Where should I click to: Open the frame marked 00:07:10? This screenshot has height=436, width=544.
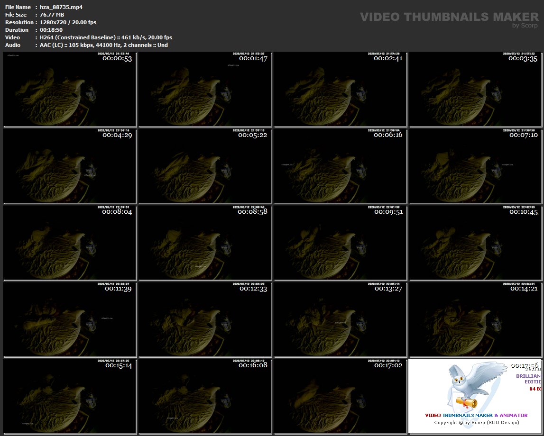tap(475, 166)
